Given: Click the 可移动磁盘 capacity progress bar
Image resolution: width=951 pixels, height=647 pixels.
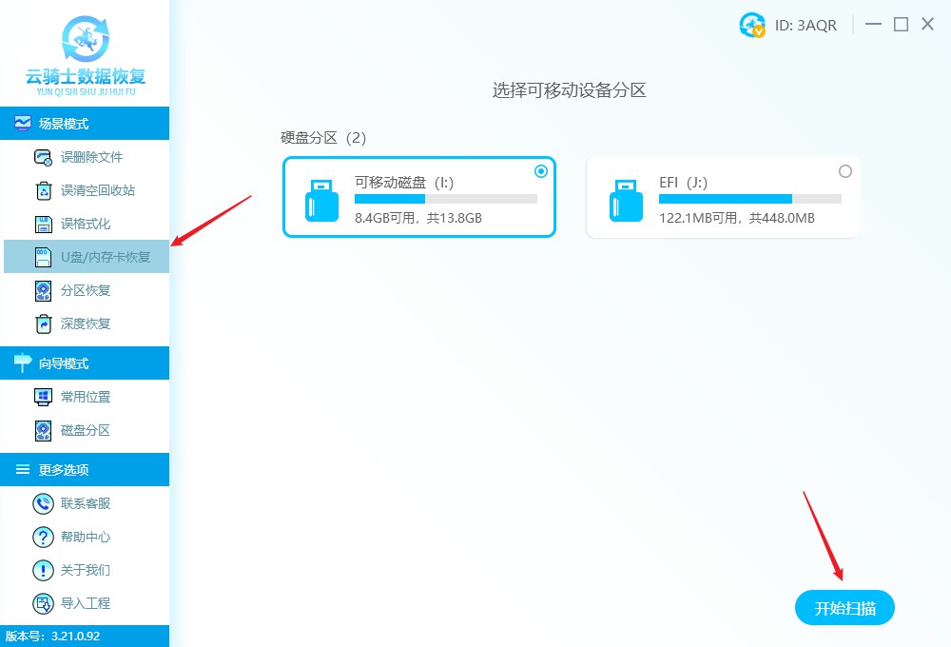Looking at the screenshot, I should (447, 199).
